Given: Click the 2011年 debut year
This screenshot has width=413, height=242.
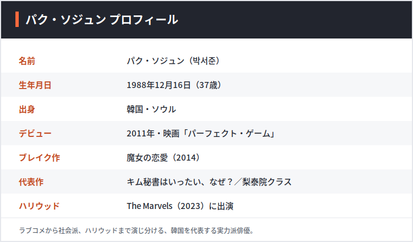Looking at the screenshot, I should 140,133.
